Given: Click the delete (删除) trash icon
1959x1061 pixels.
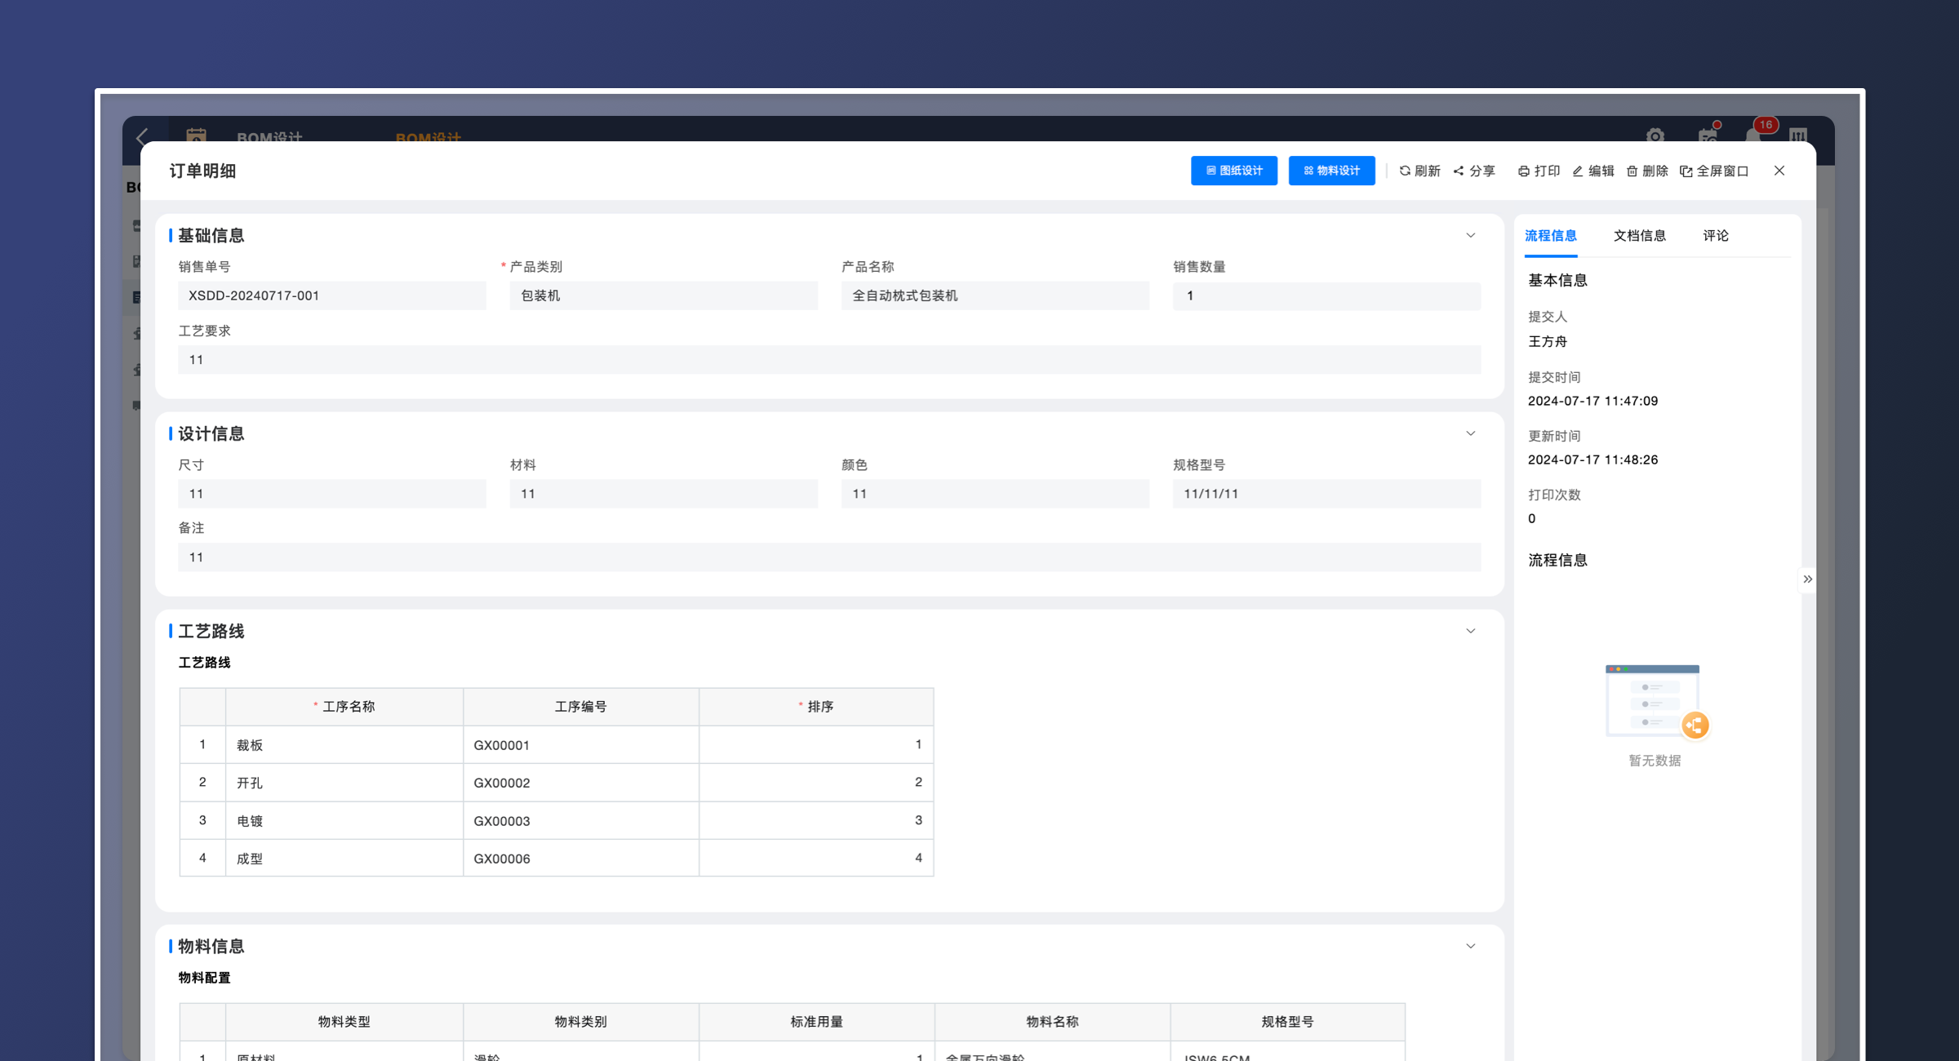Looking at the screenshot, I should coord(1632,171).
